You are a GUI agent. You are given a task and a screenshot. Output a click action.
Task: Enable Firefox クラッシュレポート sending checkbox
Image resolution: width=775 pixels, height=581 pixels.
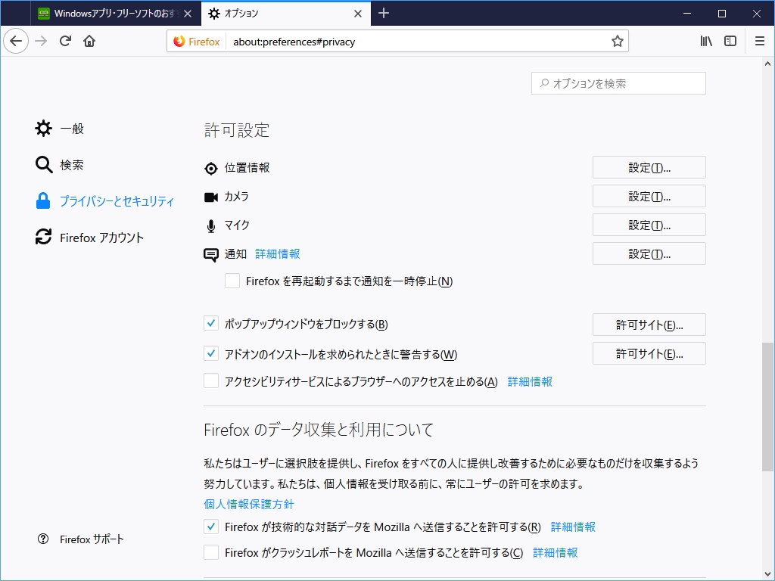tap(212, 552)
